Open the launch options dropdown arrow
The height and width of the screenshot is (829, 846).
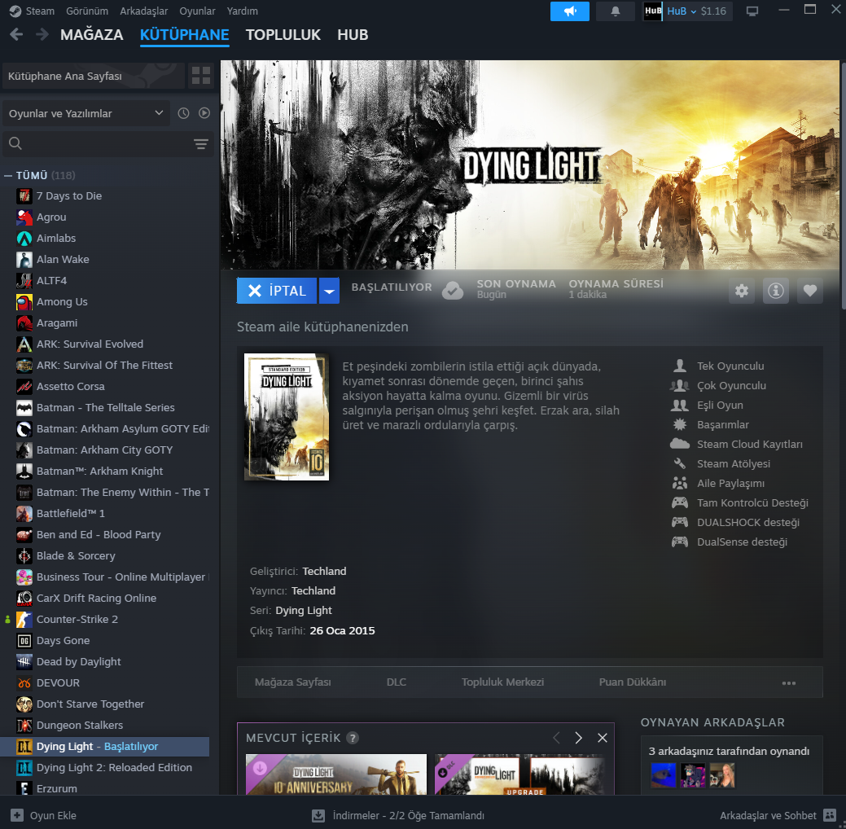click(329, 291)
